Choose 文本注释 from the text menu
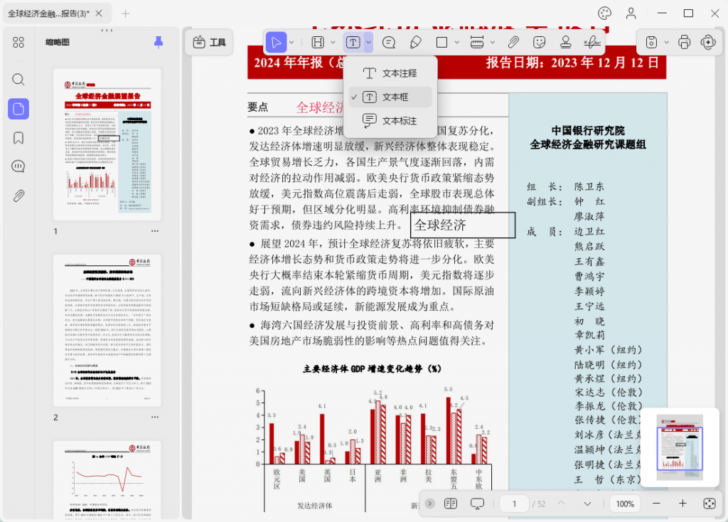The image size is (728, 522). [x=390, y=73]
